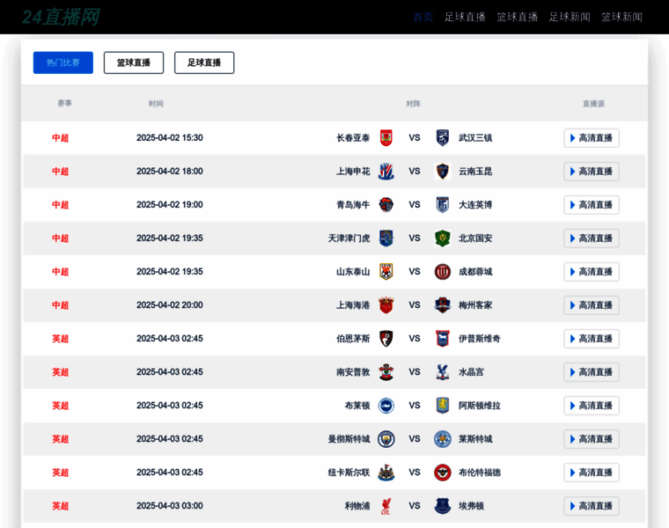Click the 天津津门虎 team logo
This screenshot has height=528, width=669.
386,238
